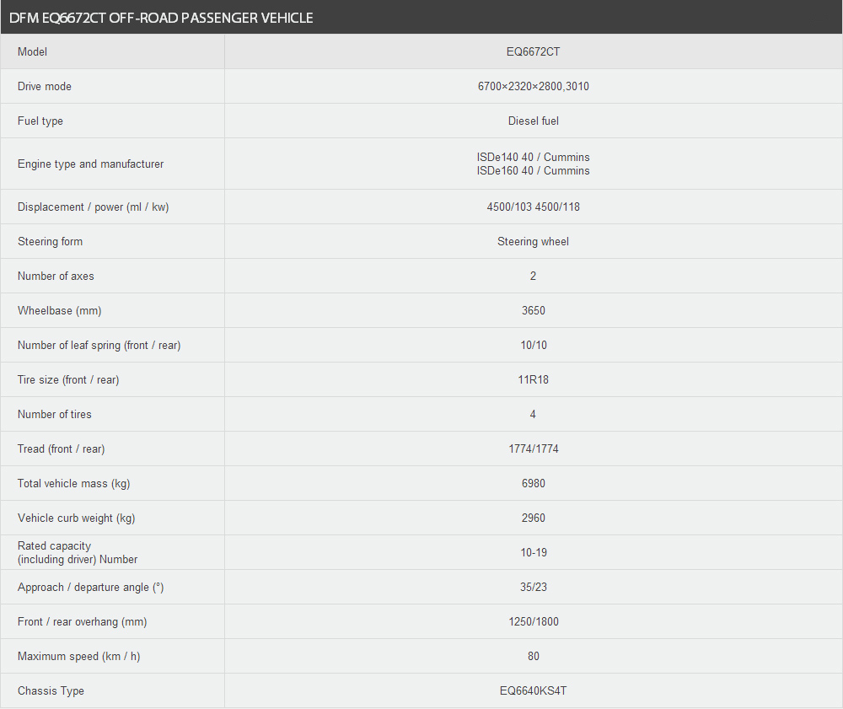Click the Drive mode row label

44,86
